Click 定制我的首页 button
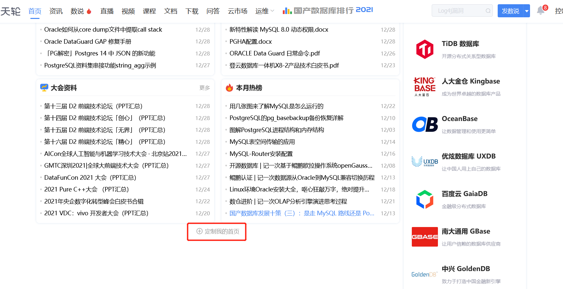Image resolution: width=563 pixels, height=289 pixels. tap(218, 231)
